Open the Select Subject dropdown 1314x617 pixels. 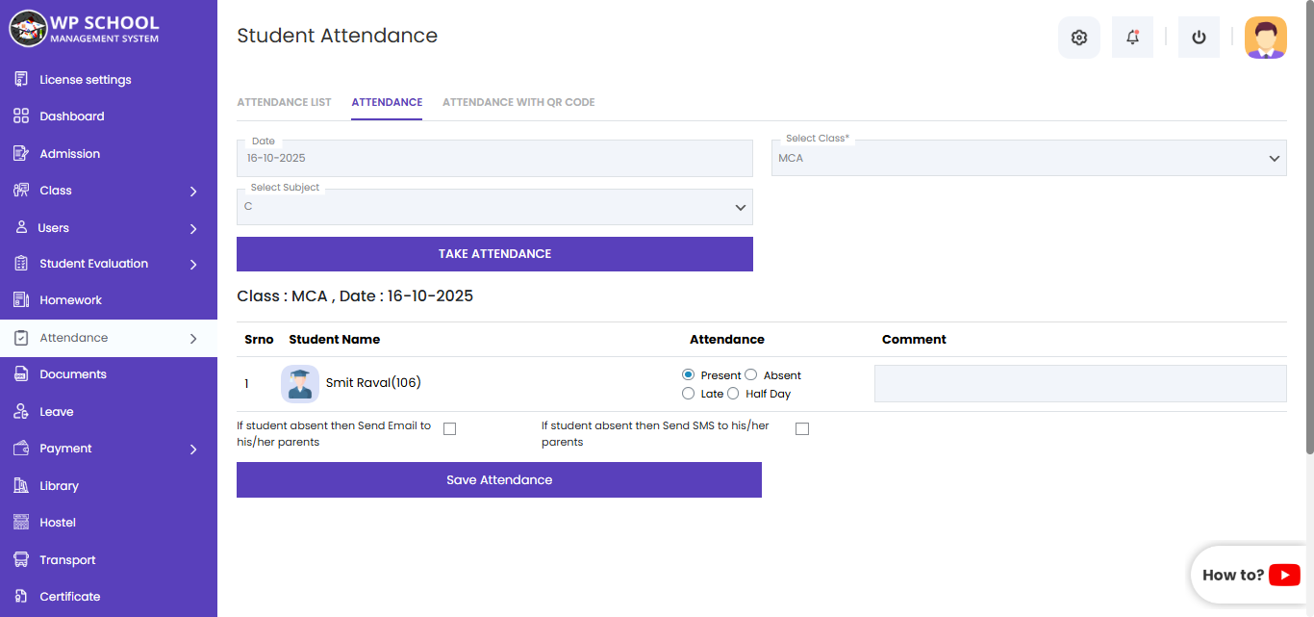494,207
